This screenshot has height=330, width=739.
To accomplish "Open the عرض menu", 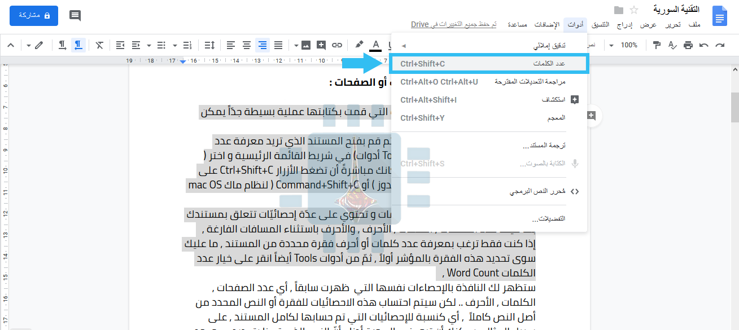I will [x=648, y=25].
